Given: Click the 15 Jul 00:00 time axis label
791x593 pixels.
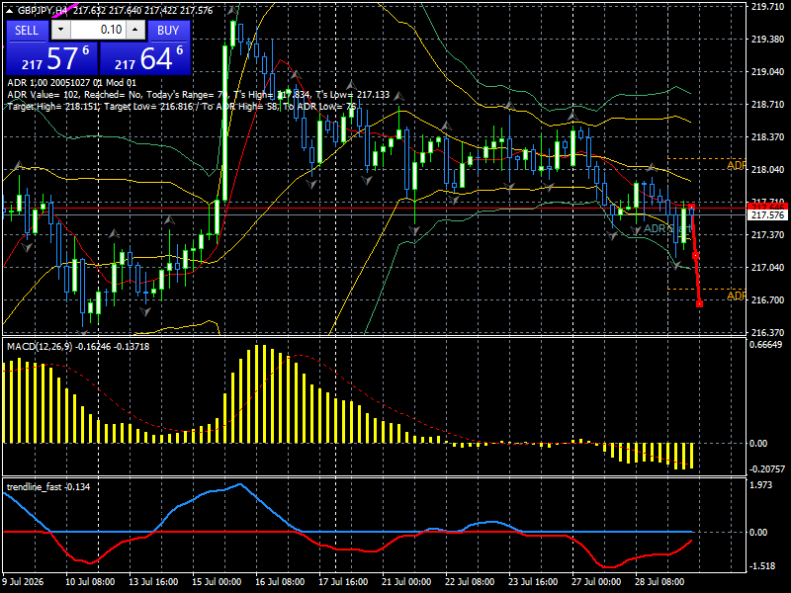Looking at the screenshot, I should coord(217,582).
